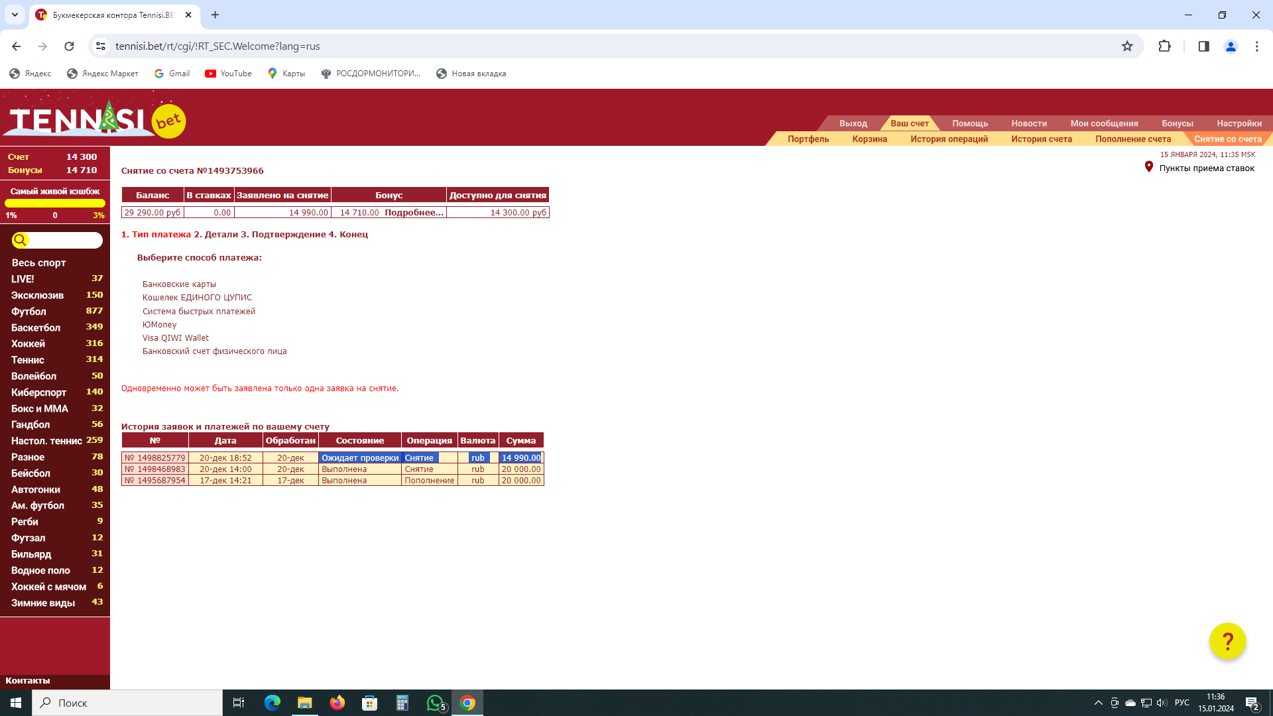The height and width of the screenshot is (716, 1273).
Task: Select Банковские карты payment method
Action: tap(179, 284)
